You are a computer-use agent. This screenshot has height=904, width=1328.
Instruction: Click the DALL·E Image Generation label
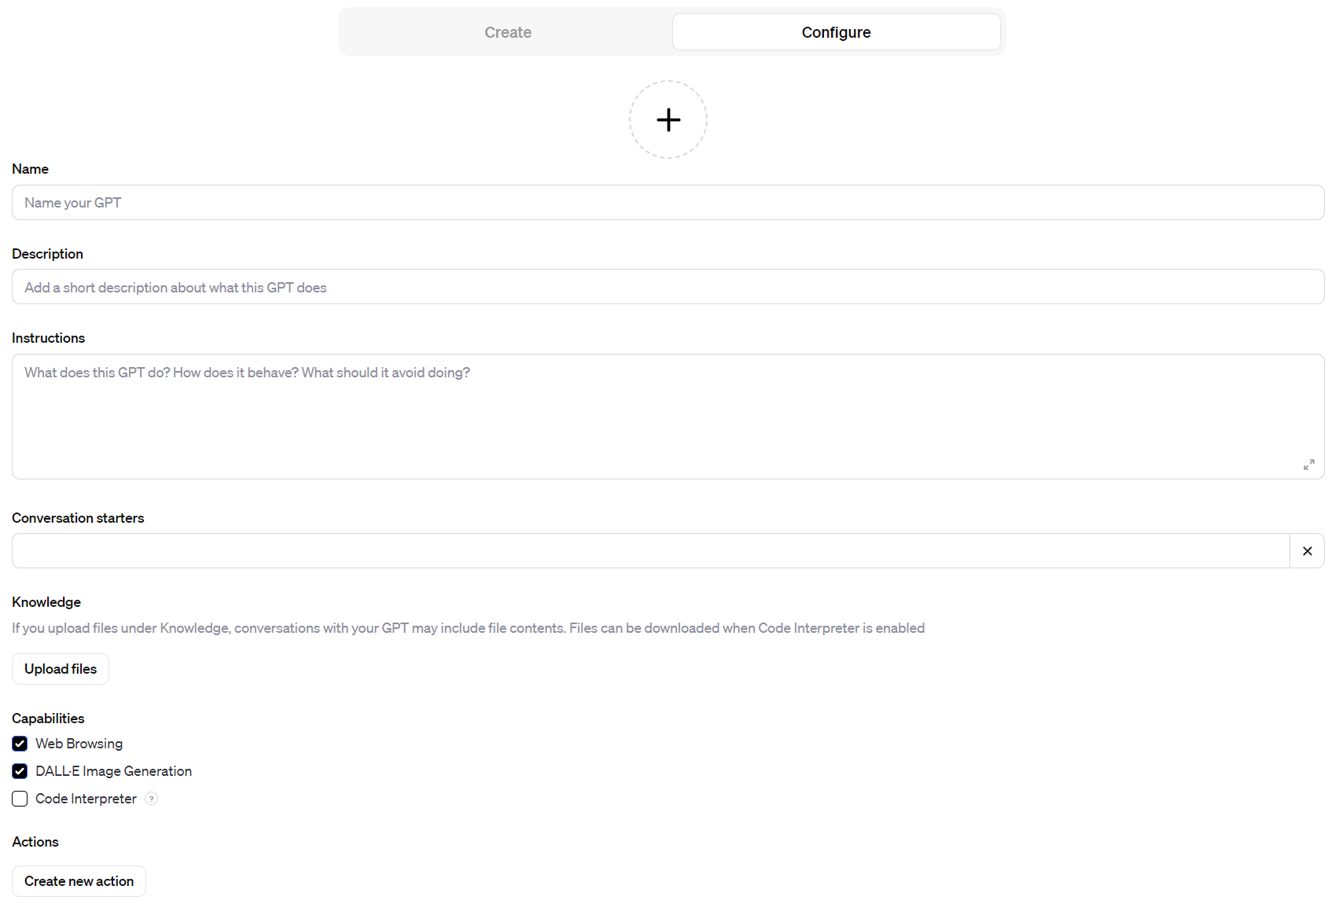click(x=113, y=771)
